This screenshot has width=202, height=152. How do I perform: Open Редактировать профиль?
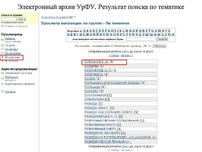[x=20, y=84]
